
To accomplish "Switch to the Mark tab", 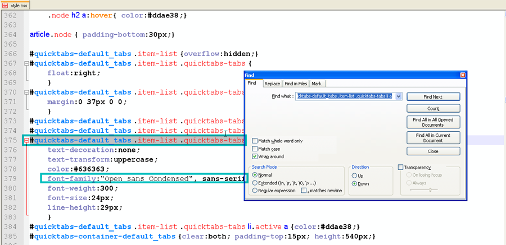I will tap(317, 84).
